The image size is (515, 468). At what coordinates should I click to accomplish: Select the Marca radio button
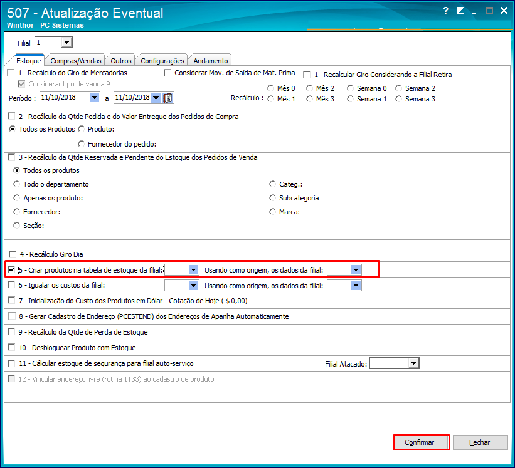273,212
